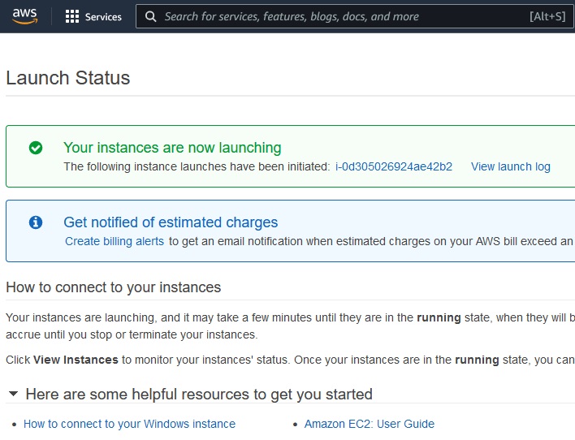Open the Amazon EC2: User Guide link
Viewport: 575px width, 440px height.
point(369,424)
